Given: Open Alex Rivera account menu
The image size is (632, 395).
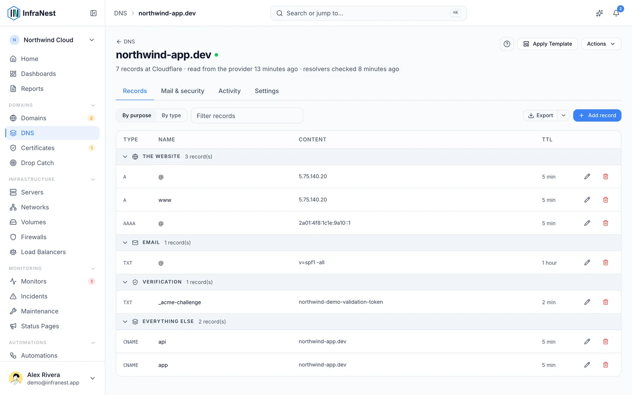Looking at the screenshot, I should pyautogui.click(x=52, y=378).
